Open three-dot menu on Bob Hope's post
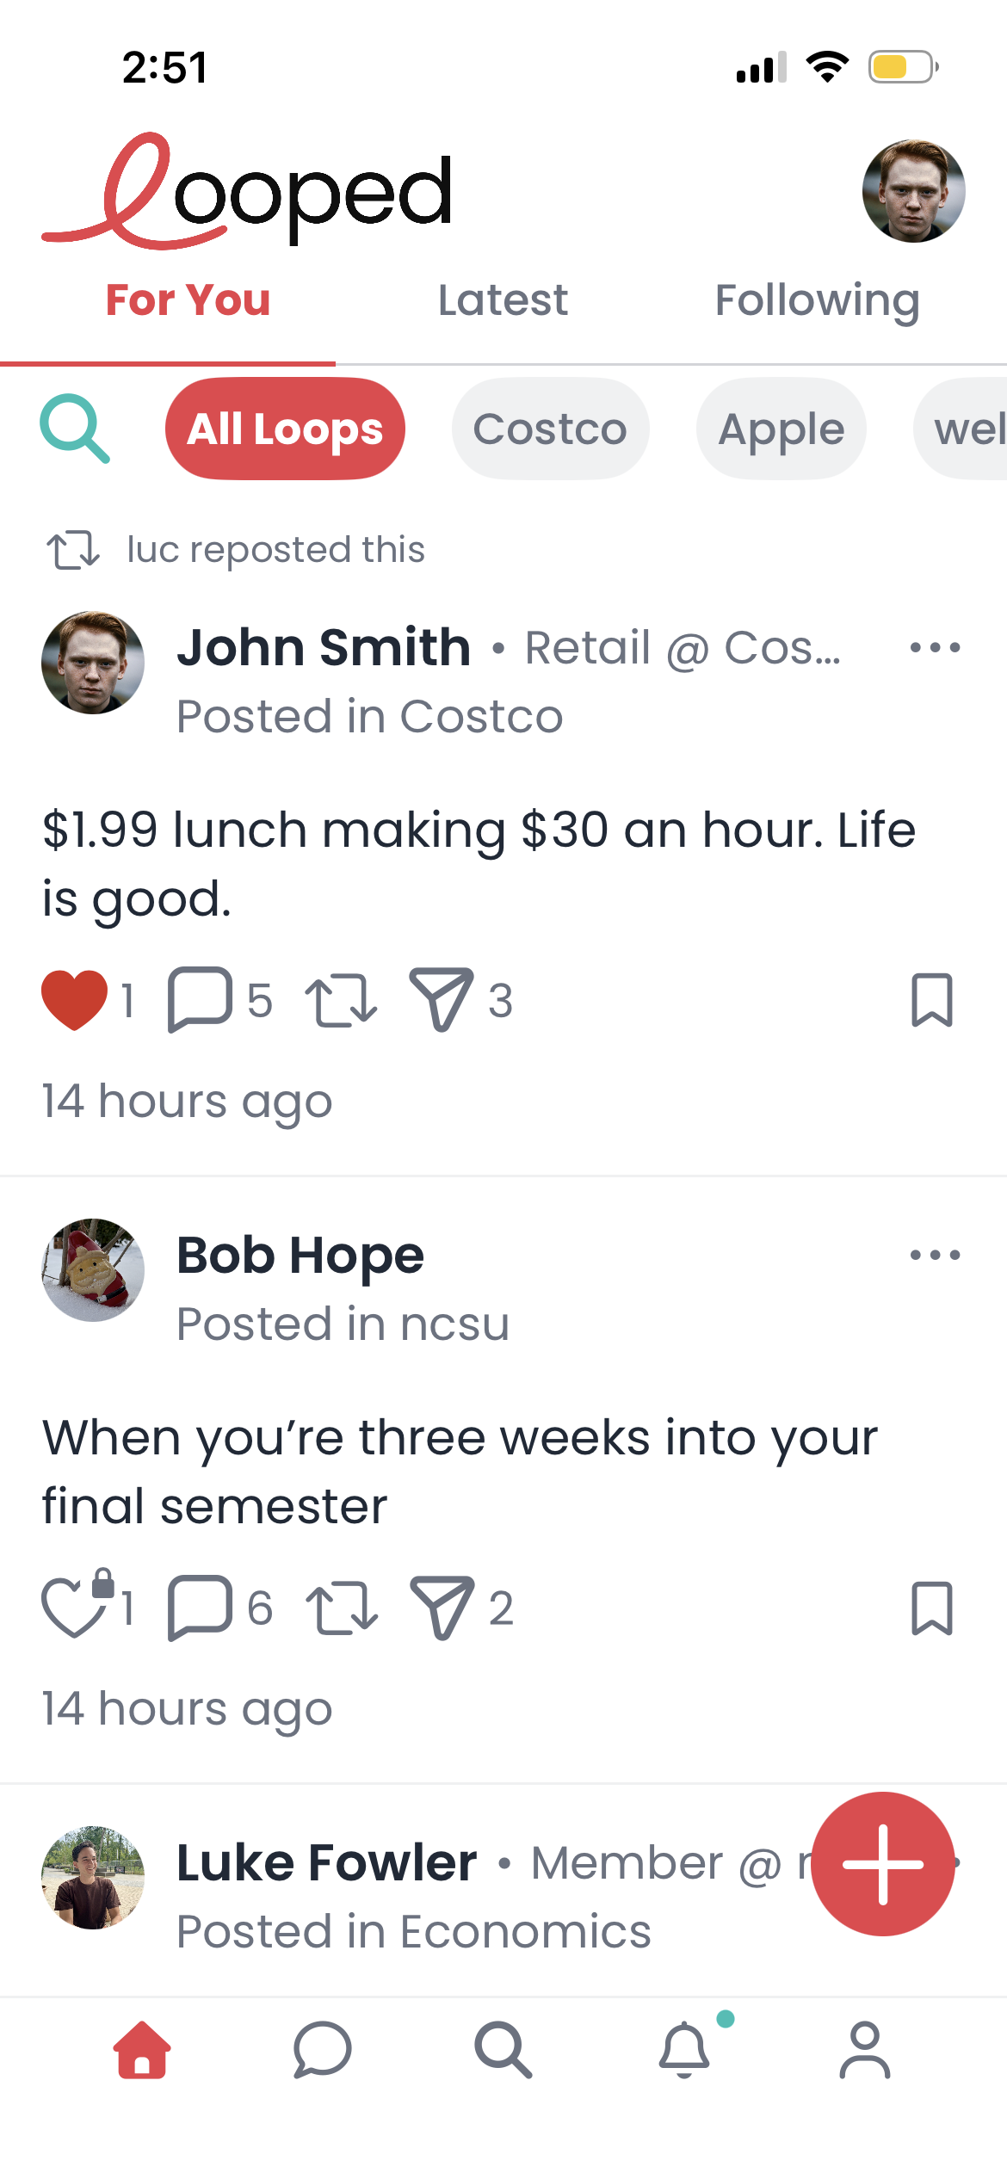1007x2179 pixels. (x=935, y=1255)
